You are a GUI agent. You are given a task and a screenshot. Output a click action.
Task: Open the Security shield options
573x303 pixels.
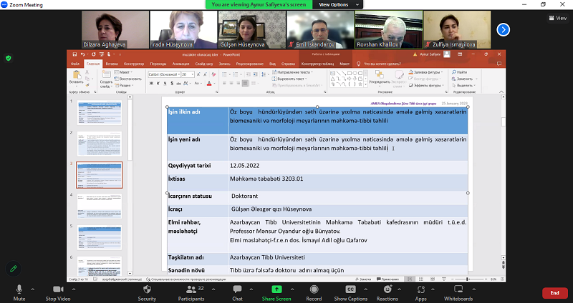[147, 289]
